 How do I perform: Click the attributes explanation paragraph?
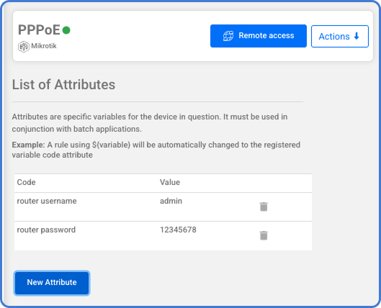pyautogui.click(x=150, y=123)
